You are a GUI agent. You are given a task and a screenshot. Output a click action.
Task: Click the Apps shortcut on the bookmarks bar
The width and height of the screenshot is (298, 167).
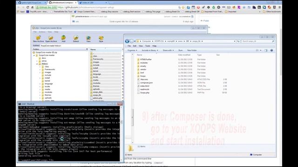click(21, 12)
